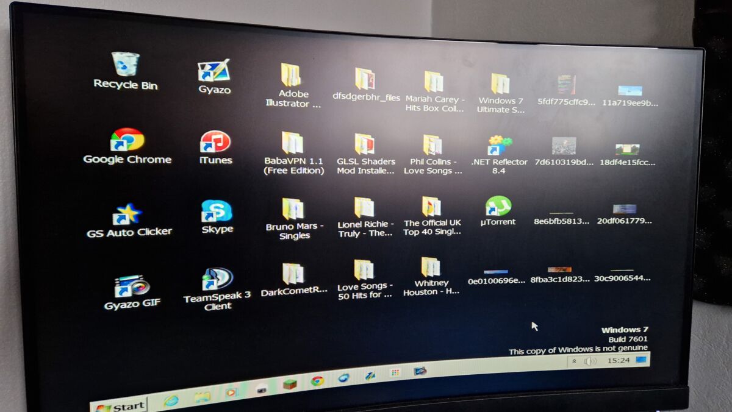This screenshot has width=732, height=412.
Task: Select the TeamSpeak 3 Client shortcut
Action: click(217, 289)
